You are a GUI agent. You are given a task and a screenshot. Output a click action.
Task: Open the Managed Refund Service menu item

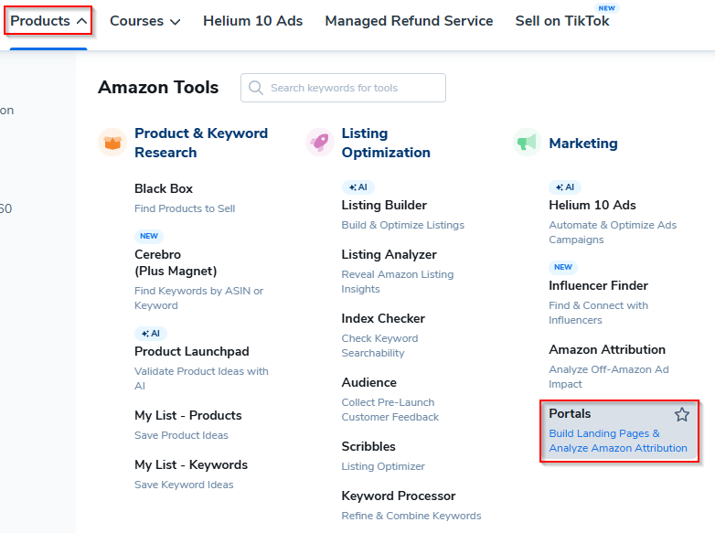pyautogui.click(x=409, y=20)
